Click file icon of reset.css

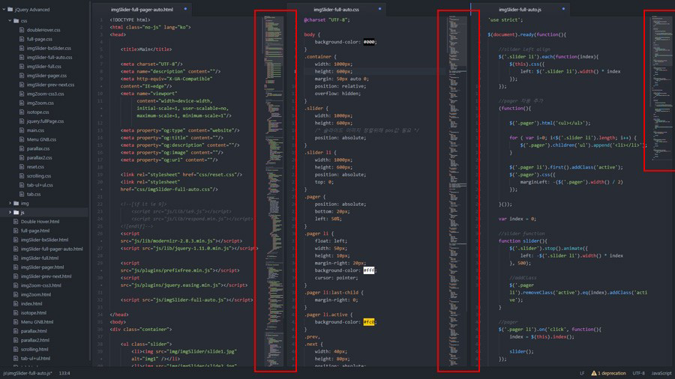pos(22,167)
